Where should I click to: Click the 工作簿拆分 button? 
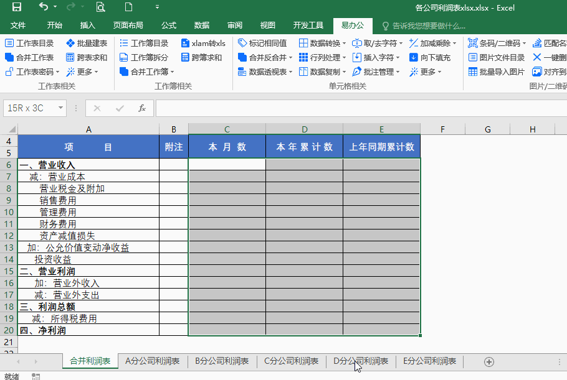coord(144,57)
